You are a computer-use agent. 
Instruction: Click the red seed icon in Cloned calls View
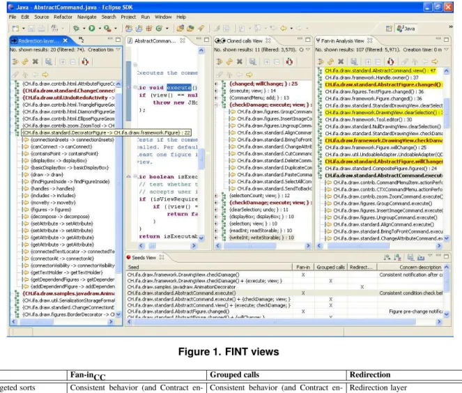[x=289, y=61]
